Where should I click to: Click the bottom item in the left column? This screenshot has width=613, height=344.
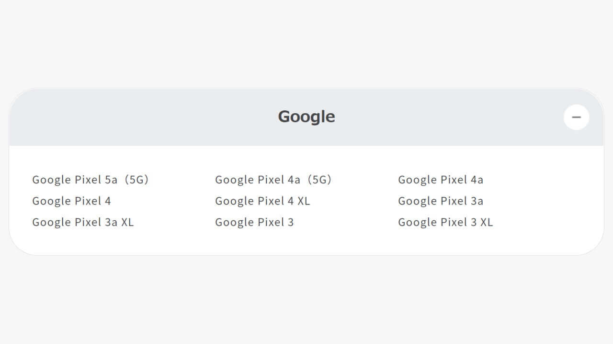coord(83,222)
